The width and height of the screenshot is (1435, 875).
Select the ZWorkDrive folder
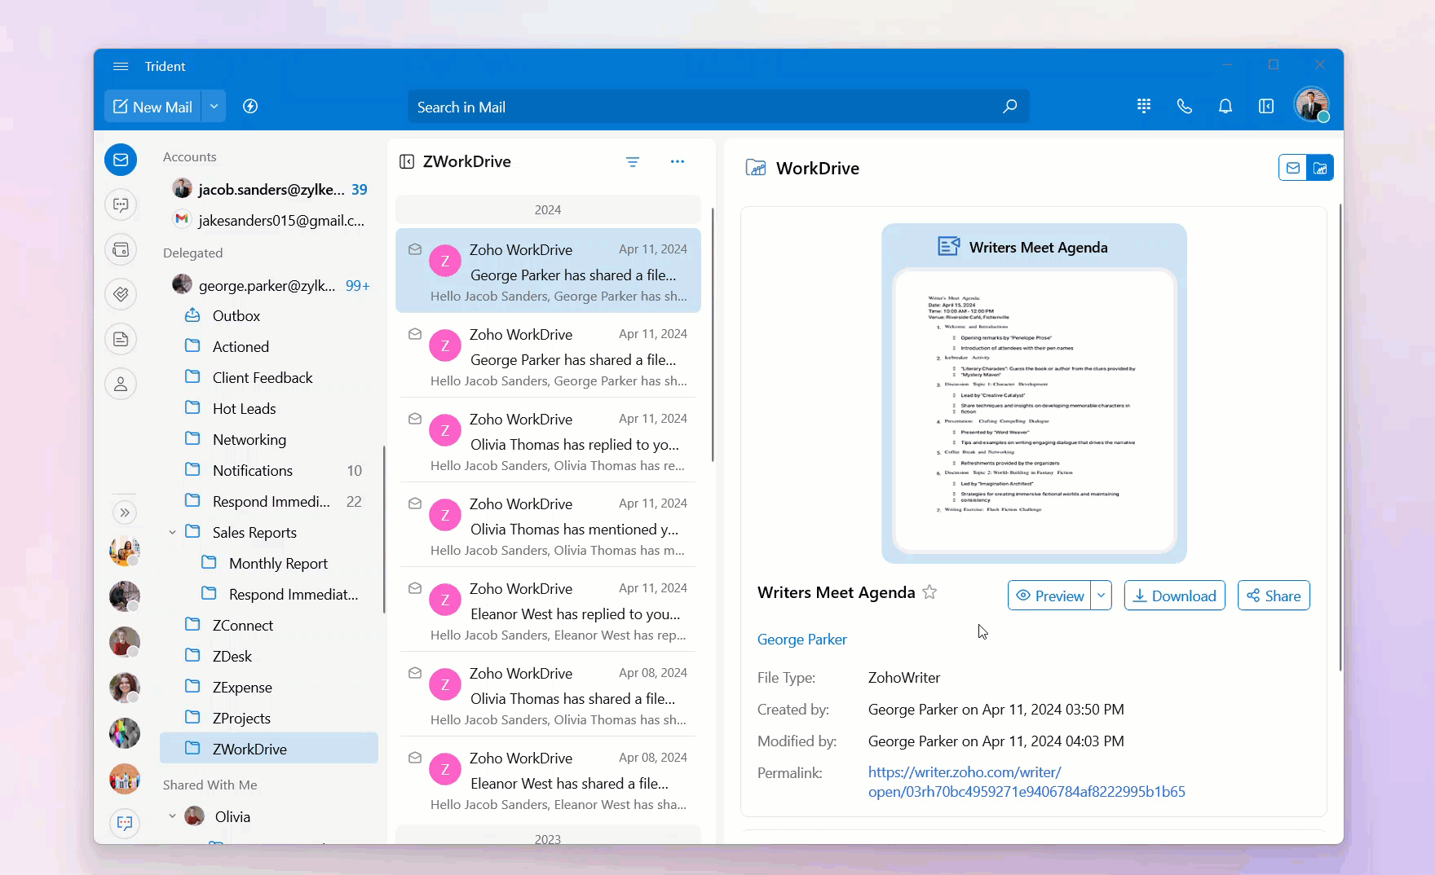tap(269, 749)
